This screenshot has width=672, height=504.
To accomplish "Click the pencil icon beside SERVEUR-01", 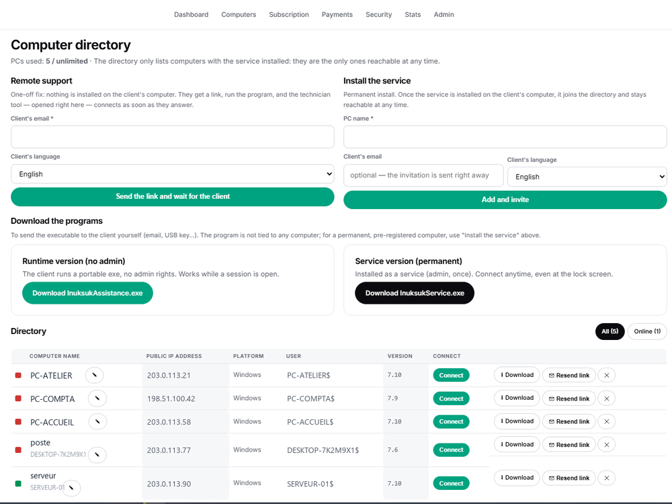I will point(72,488).
